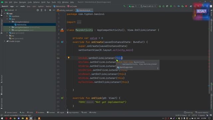Open IDE settings gear in top toolbar
The image size is (213, 120).
click(x=207, y=6)
